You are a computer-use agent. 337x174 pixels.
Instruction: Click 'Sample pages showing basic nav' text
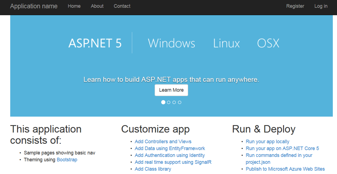point(60,153)
